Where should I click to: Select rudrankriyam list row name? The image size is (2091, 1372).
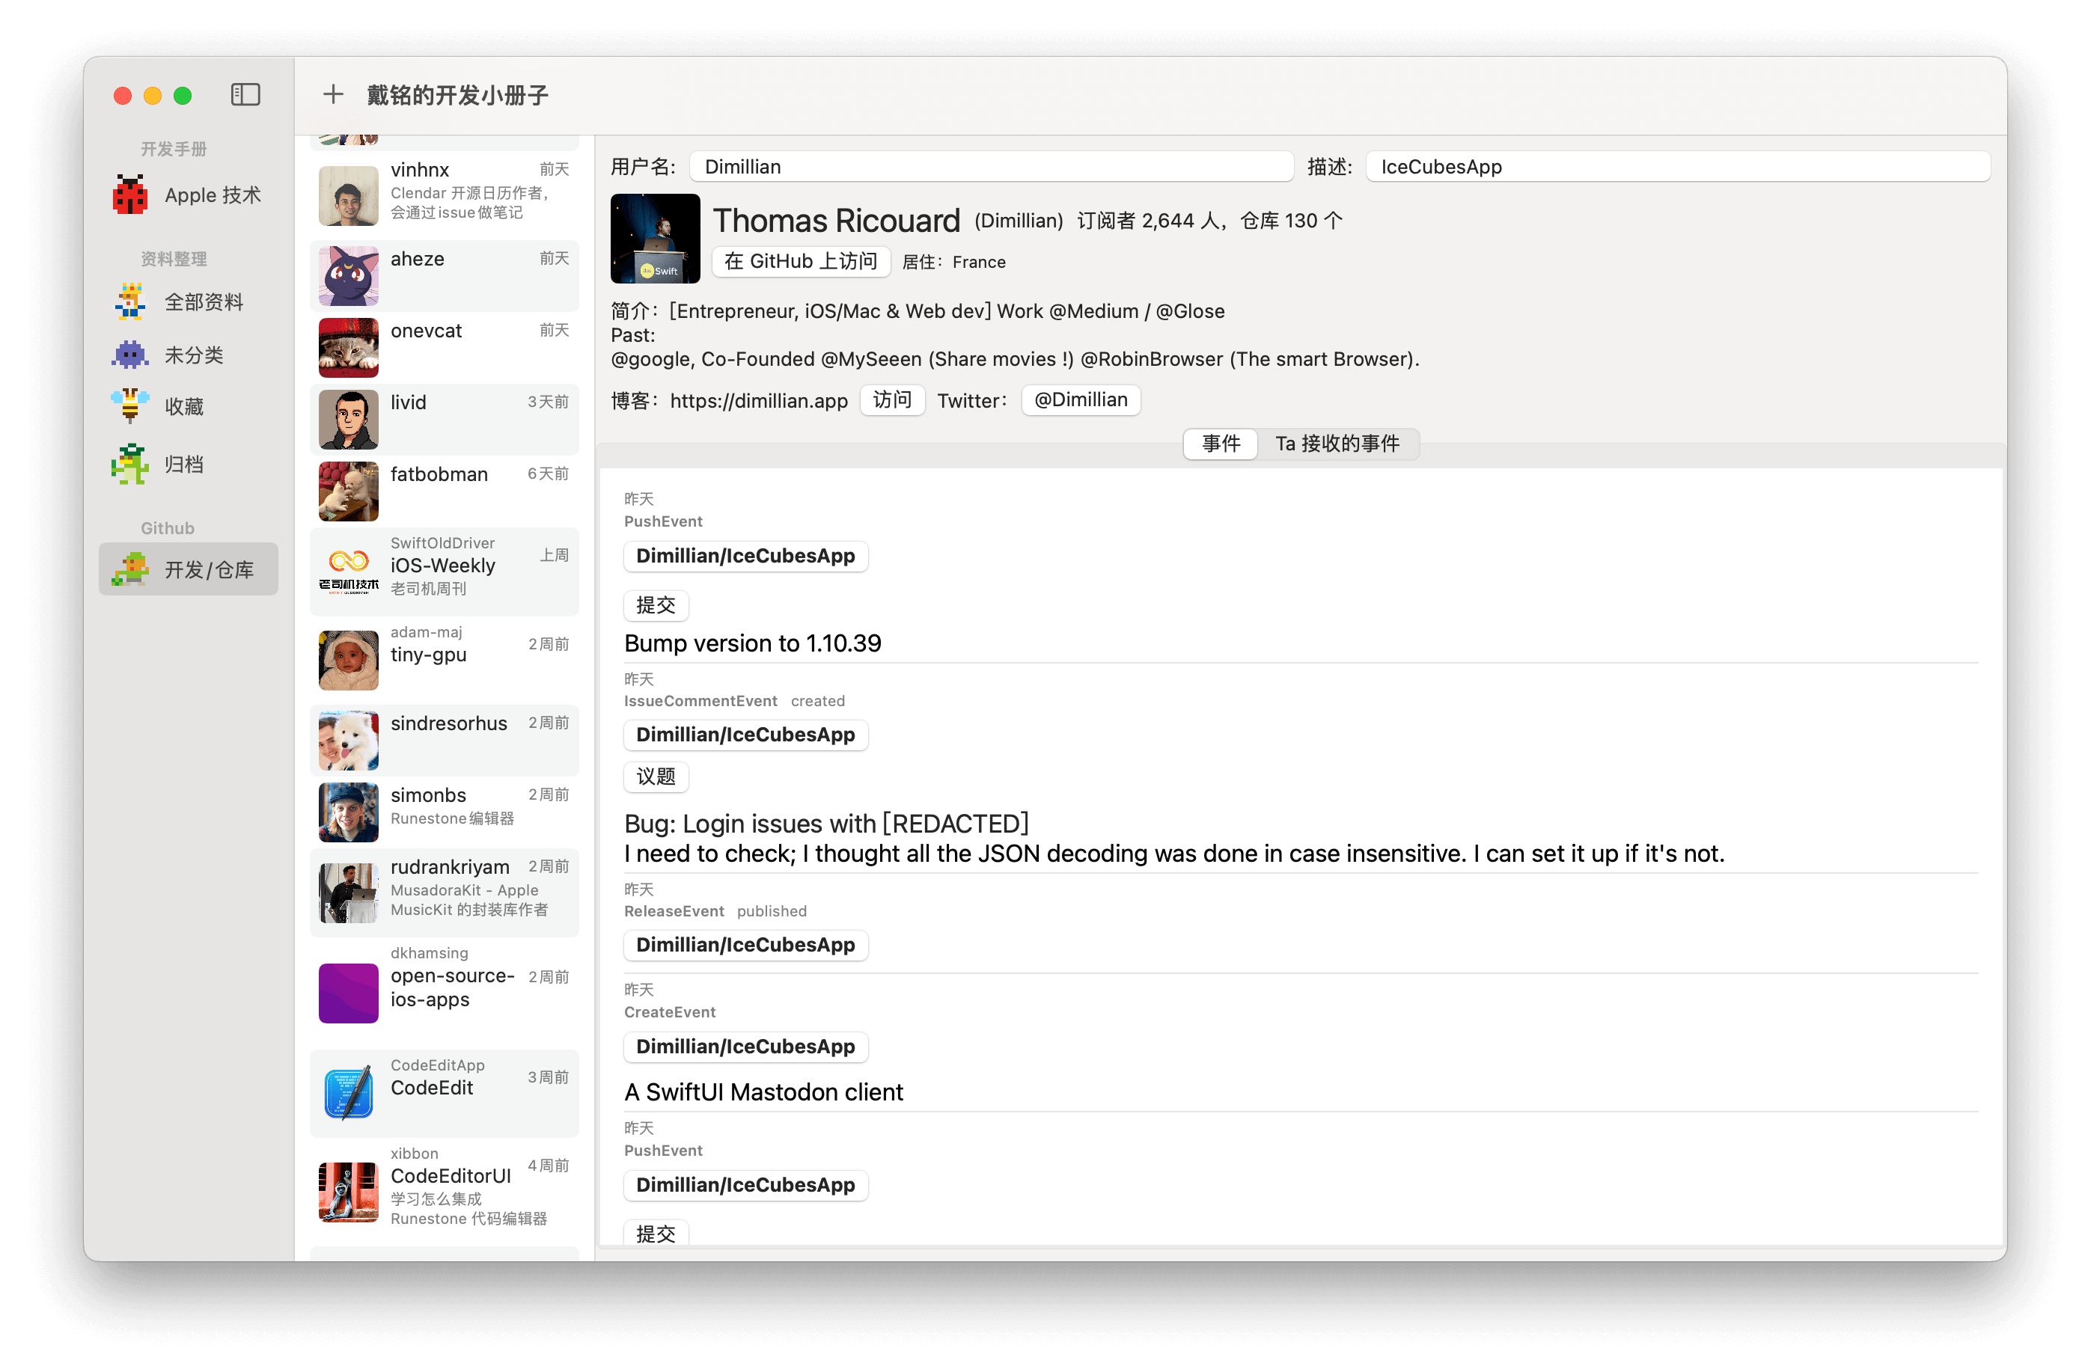tap(450, 867)
